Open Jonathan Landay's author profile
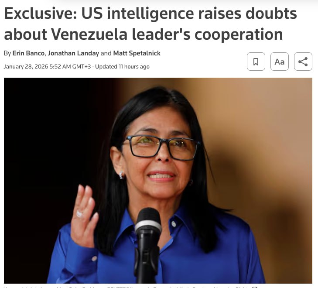The image size is (318, 288). tap(73, 53)
